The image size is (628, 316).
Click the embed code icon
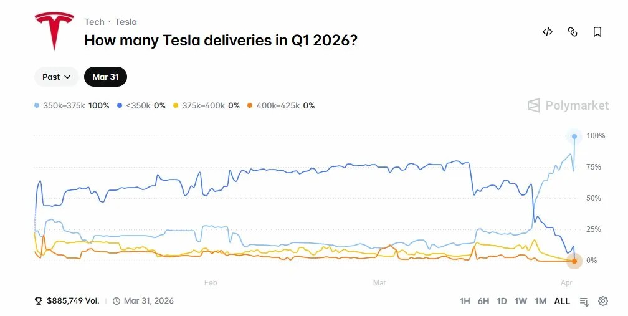point(548,32)
